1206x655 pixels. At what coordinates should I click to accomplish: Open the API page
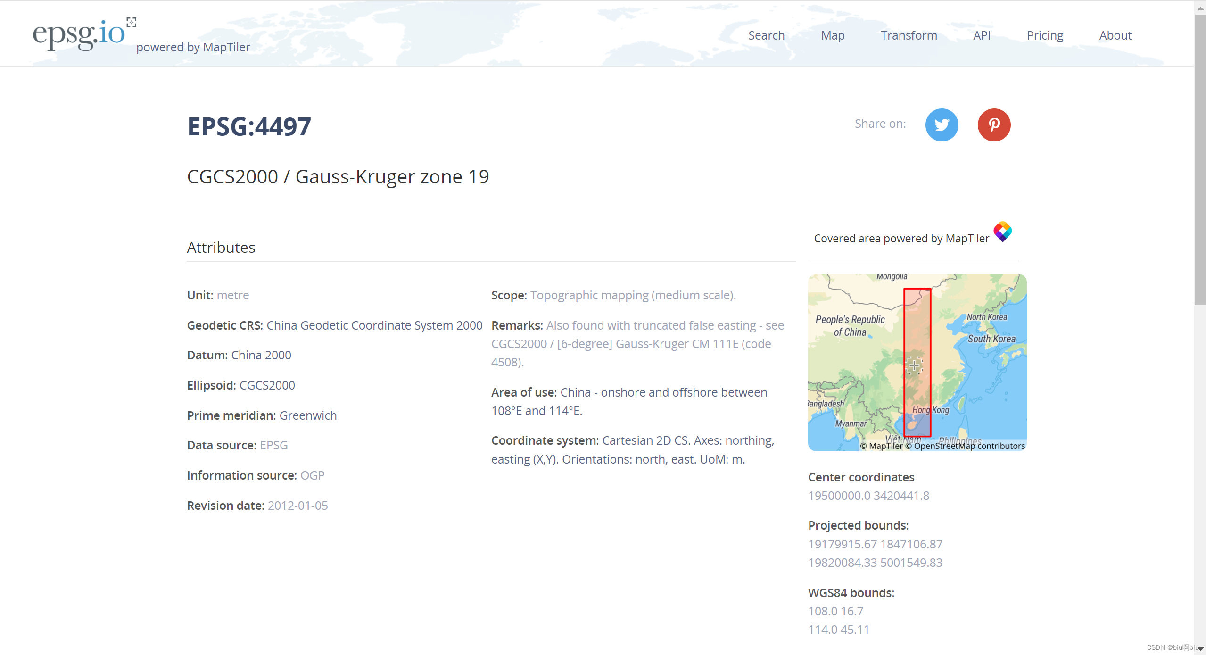(x=982, y=35)
